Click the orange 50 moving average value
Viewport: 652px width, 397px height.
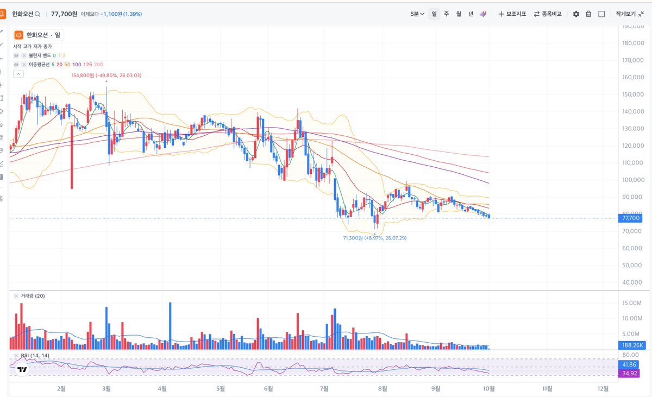[x=67, y=64]
